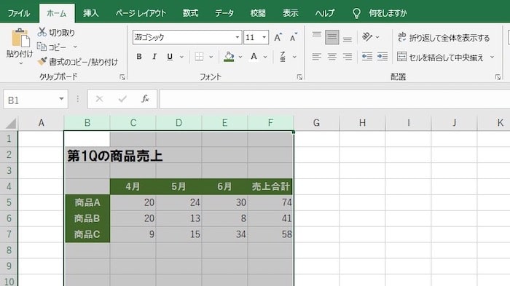Click the confirm checkmark formula bar icon
Screen dimensions: 510x286
point(122,99)
